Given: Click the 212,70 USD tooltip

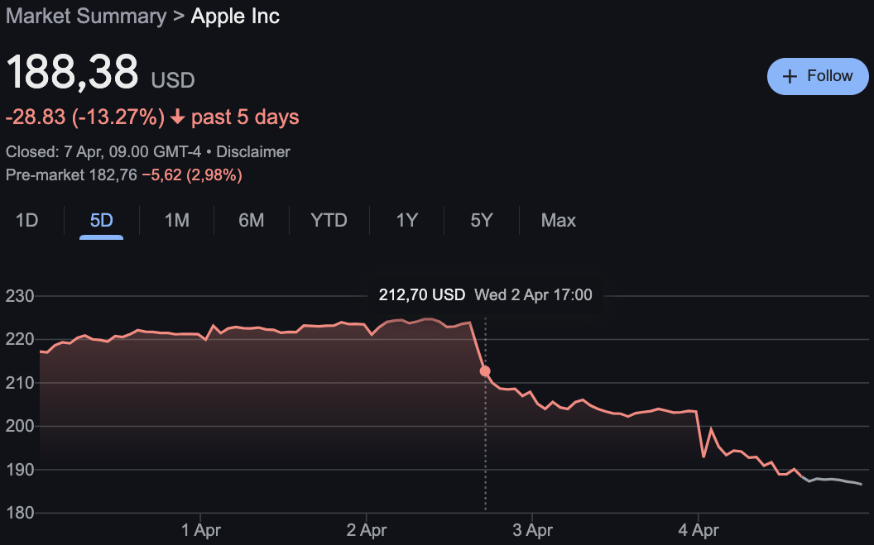Looking at the screenshot, I should tap(421, 294).
